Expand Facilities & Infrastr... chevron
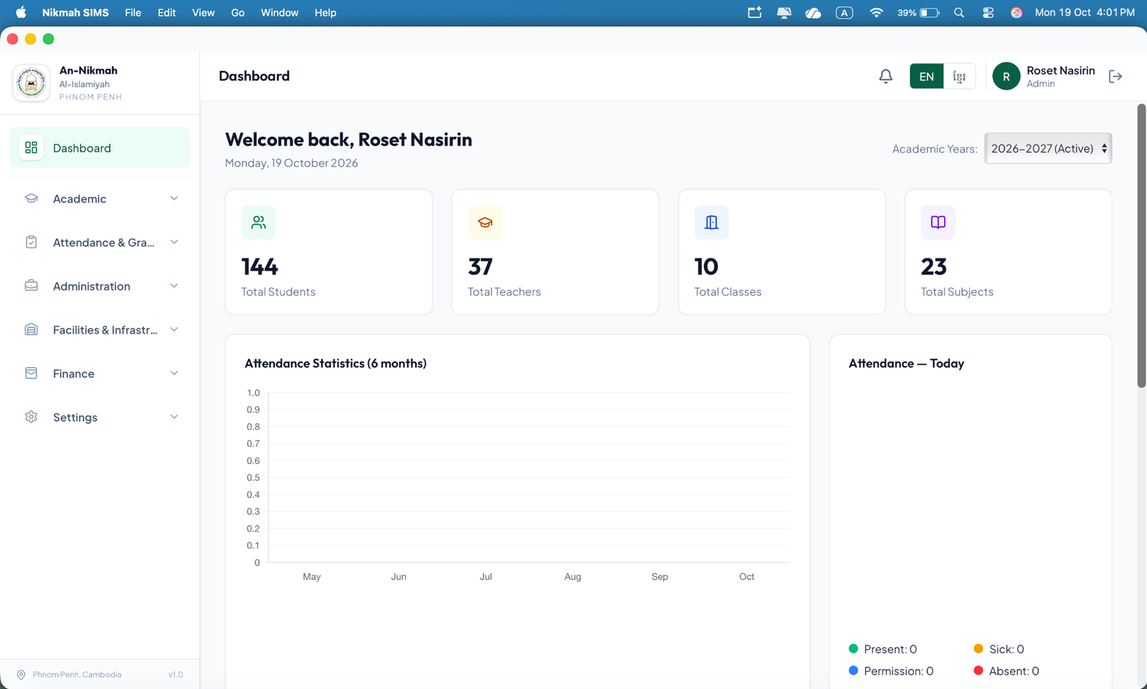 point(174,329)
